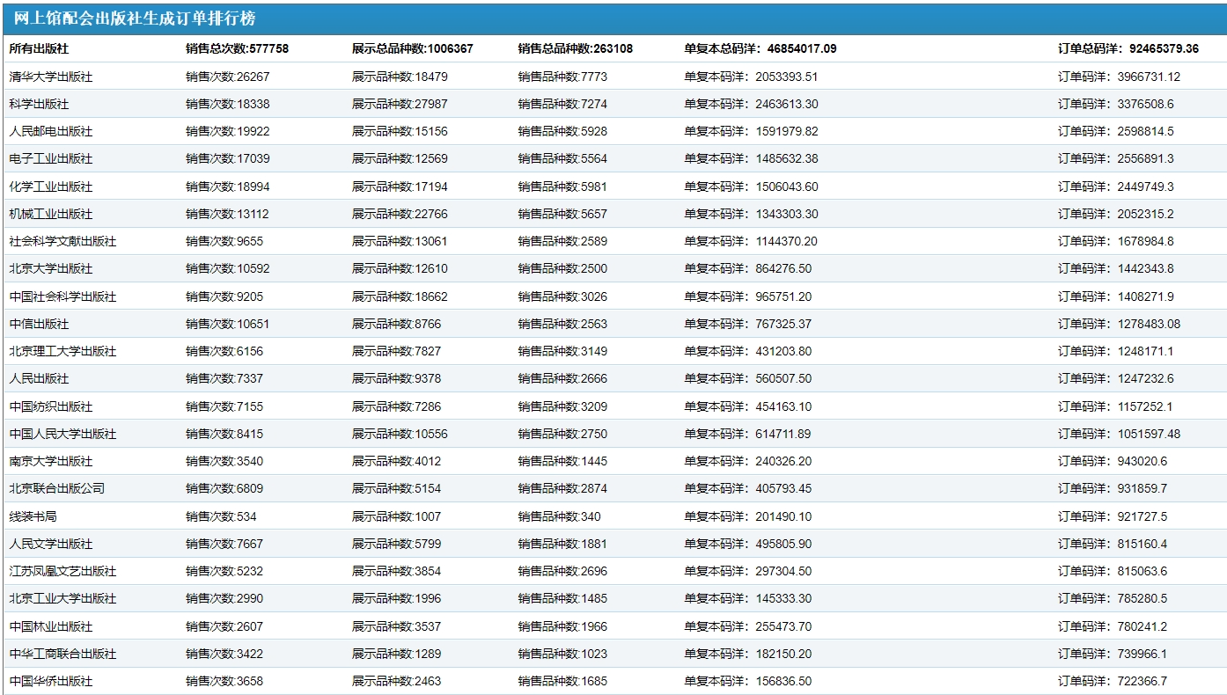Click the 销售总次数:577758 header cell
The width and height of the screenshot is (1227, 695).
[237, 48]
